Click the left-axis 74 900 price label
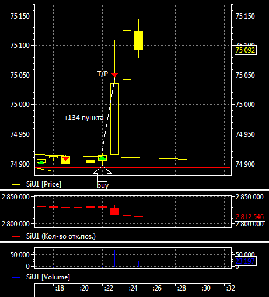This screenshot has height=297, width=269. 20,164
